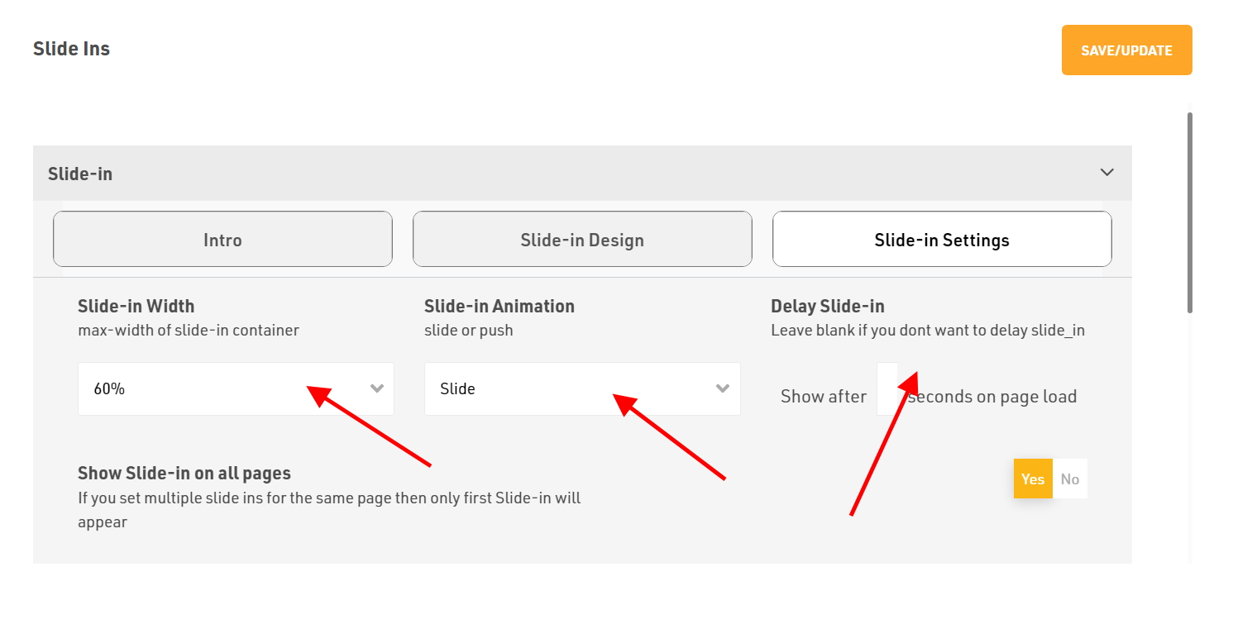Click the Slide-in accordion header title
Screen dimensions: 1233x624
click(x=80, y=174)
